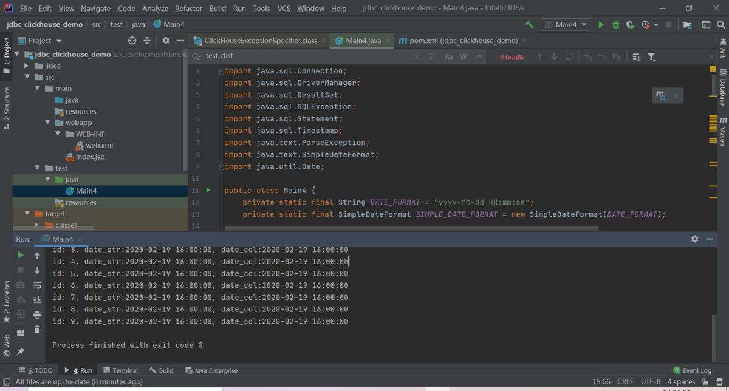Toggle Soft-Wrap in the Run console sidebar
Screen dimensions: 729x391
[37, 285]
